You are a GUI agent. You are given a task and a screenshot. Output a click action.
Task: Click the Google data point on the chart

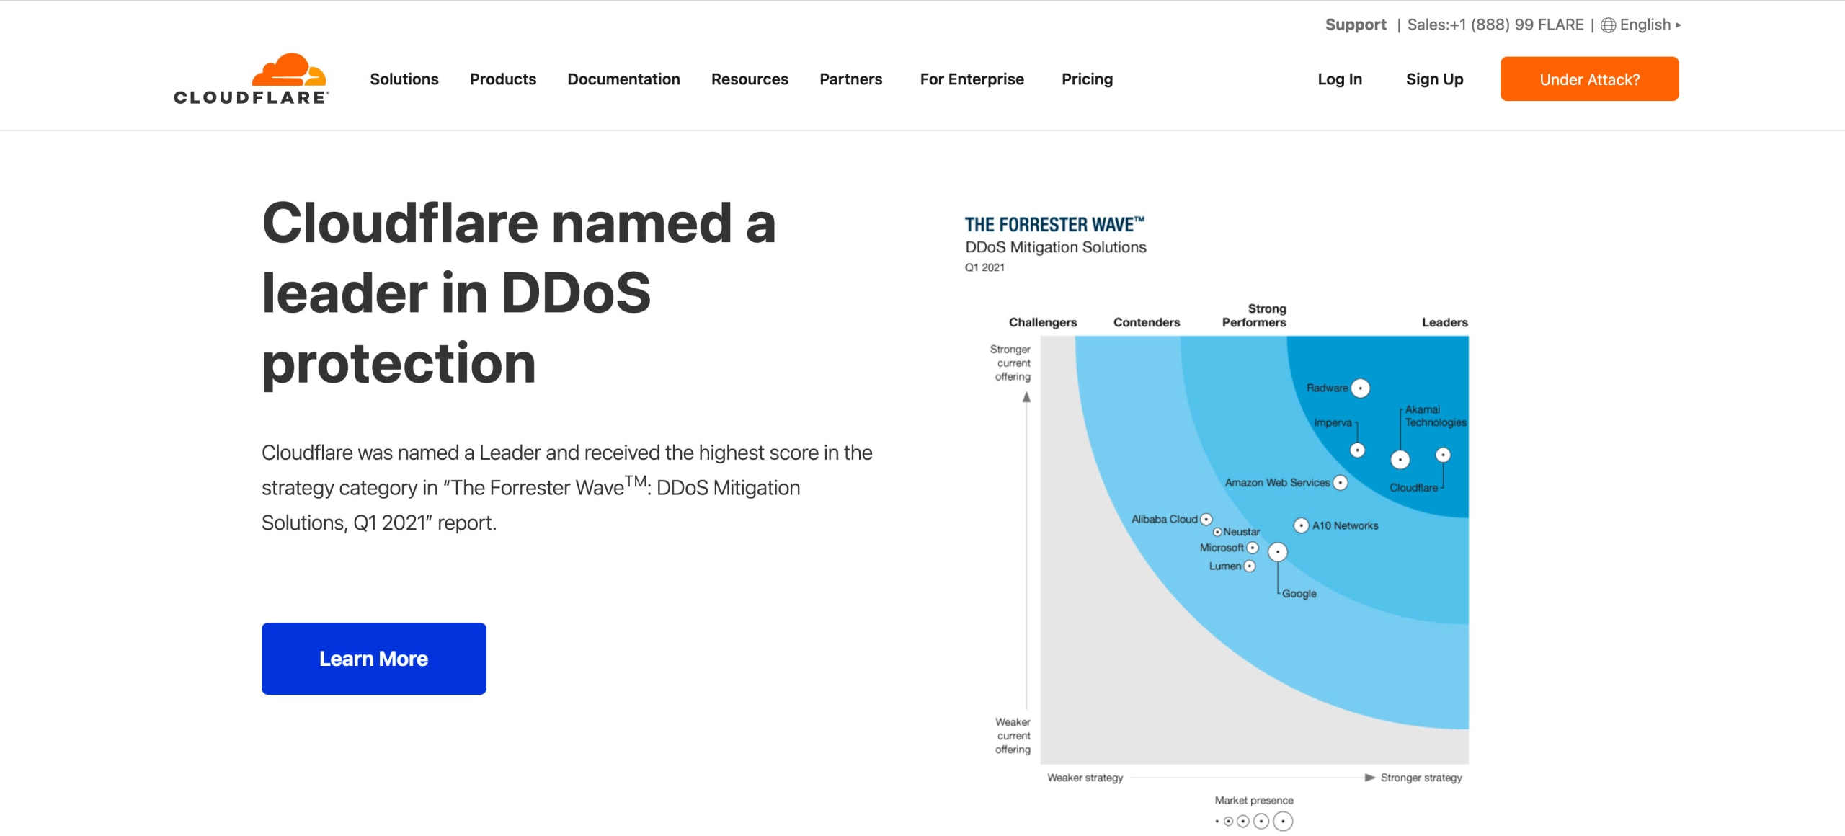[1278, 552]
